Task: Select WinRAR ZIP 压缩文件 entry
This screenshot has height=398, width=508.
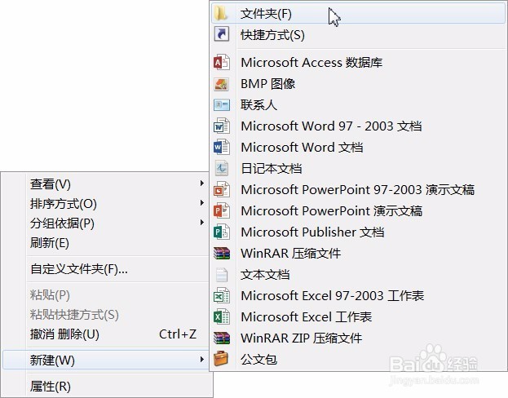Action: pos(358,338)
